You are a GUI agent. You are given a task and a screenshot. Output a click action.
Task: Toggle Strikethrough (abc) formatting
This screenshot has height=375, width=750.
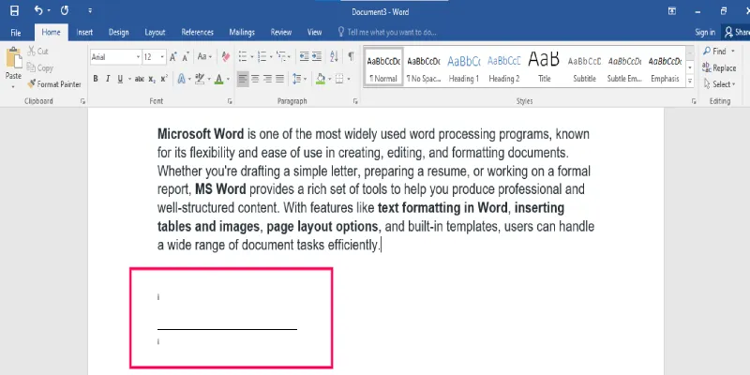click(x=140, y=79)
